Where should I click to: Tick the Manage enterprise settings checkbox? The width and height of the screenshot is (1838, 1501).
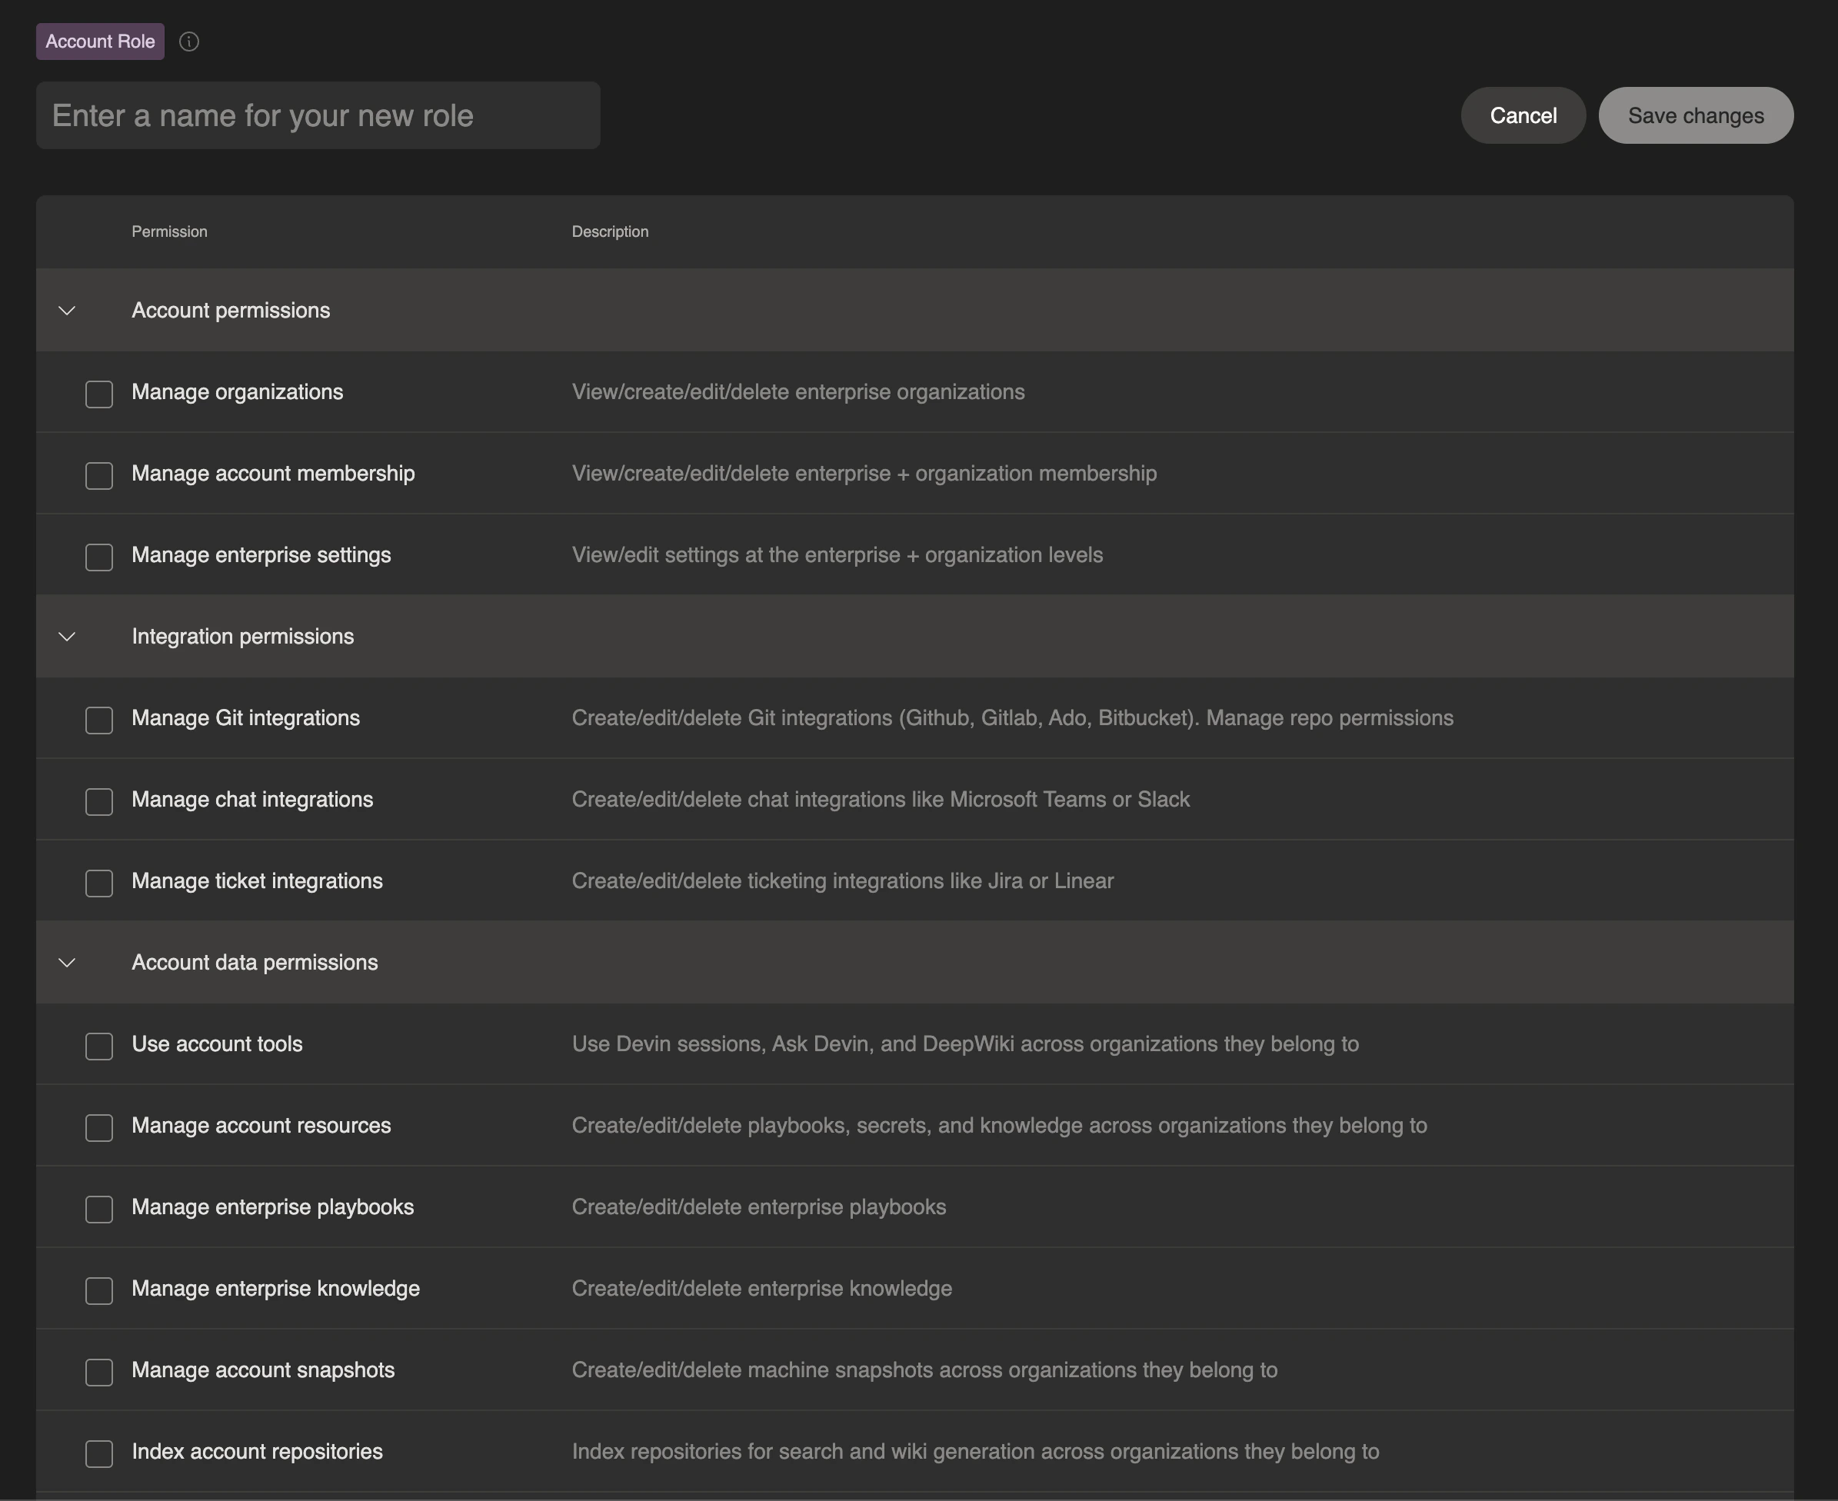99,557
